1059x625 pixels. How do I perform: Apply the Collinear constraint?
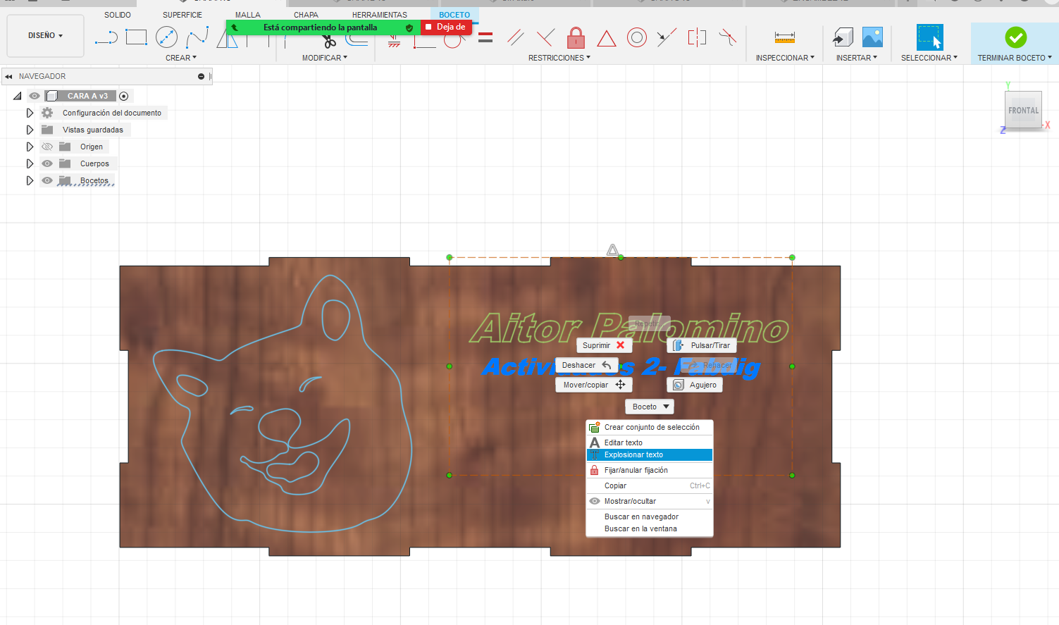[667, 37]
